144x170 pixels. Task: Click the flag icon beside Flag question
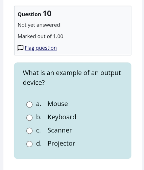[x=20, y=48]
